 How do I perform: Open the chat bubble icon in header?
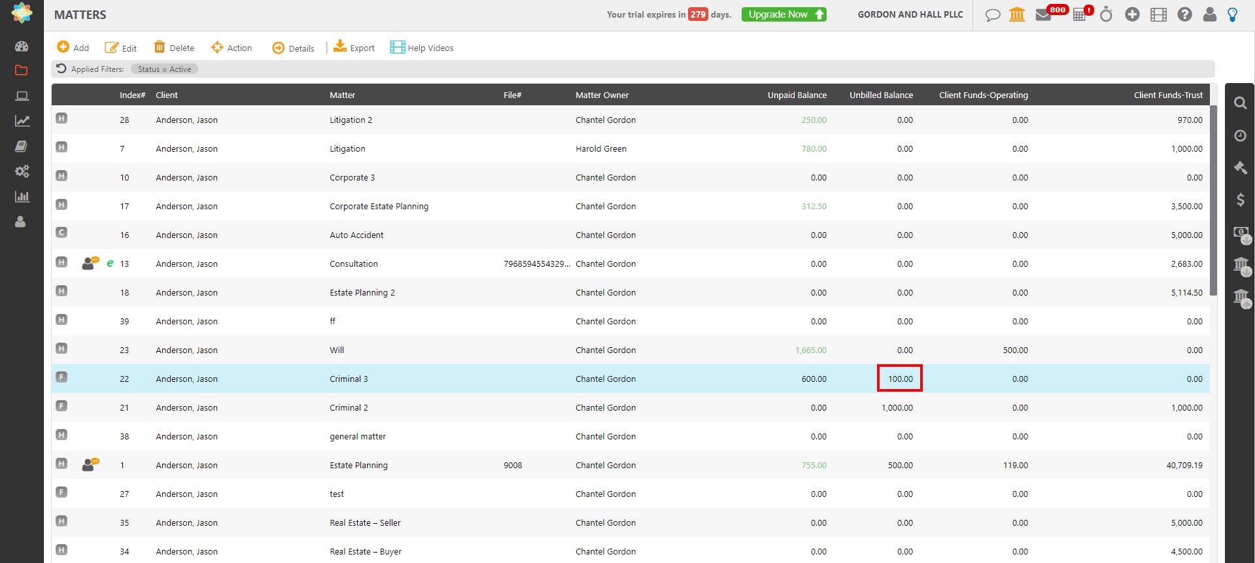tap(992, 15)
